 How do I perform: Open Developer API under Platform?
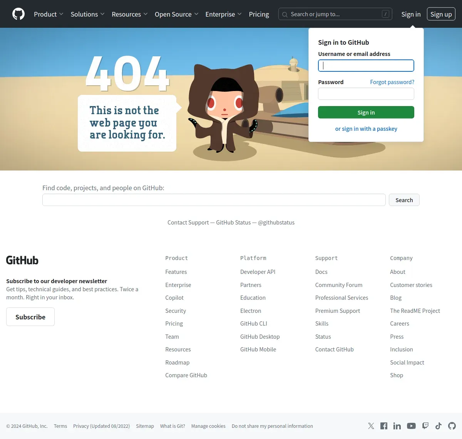pyautogui.click(x=258, y=272)
